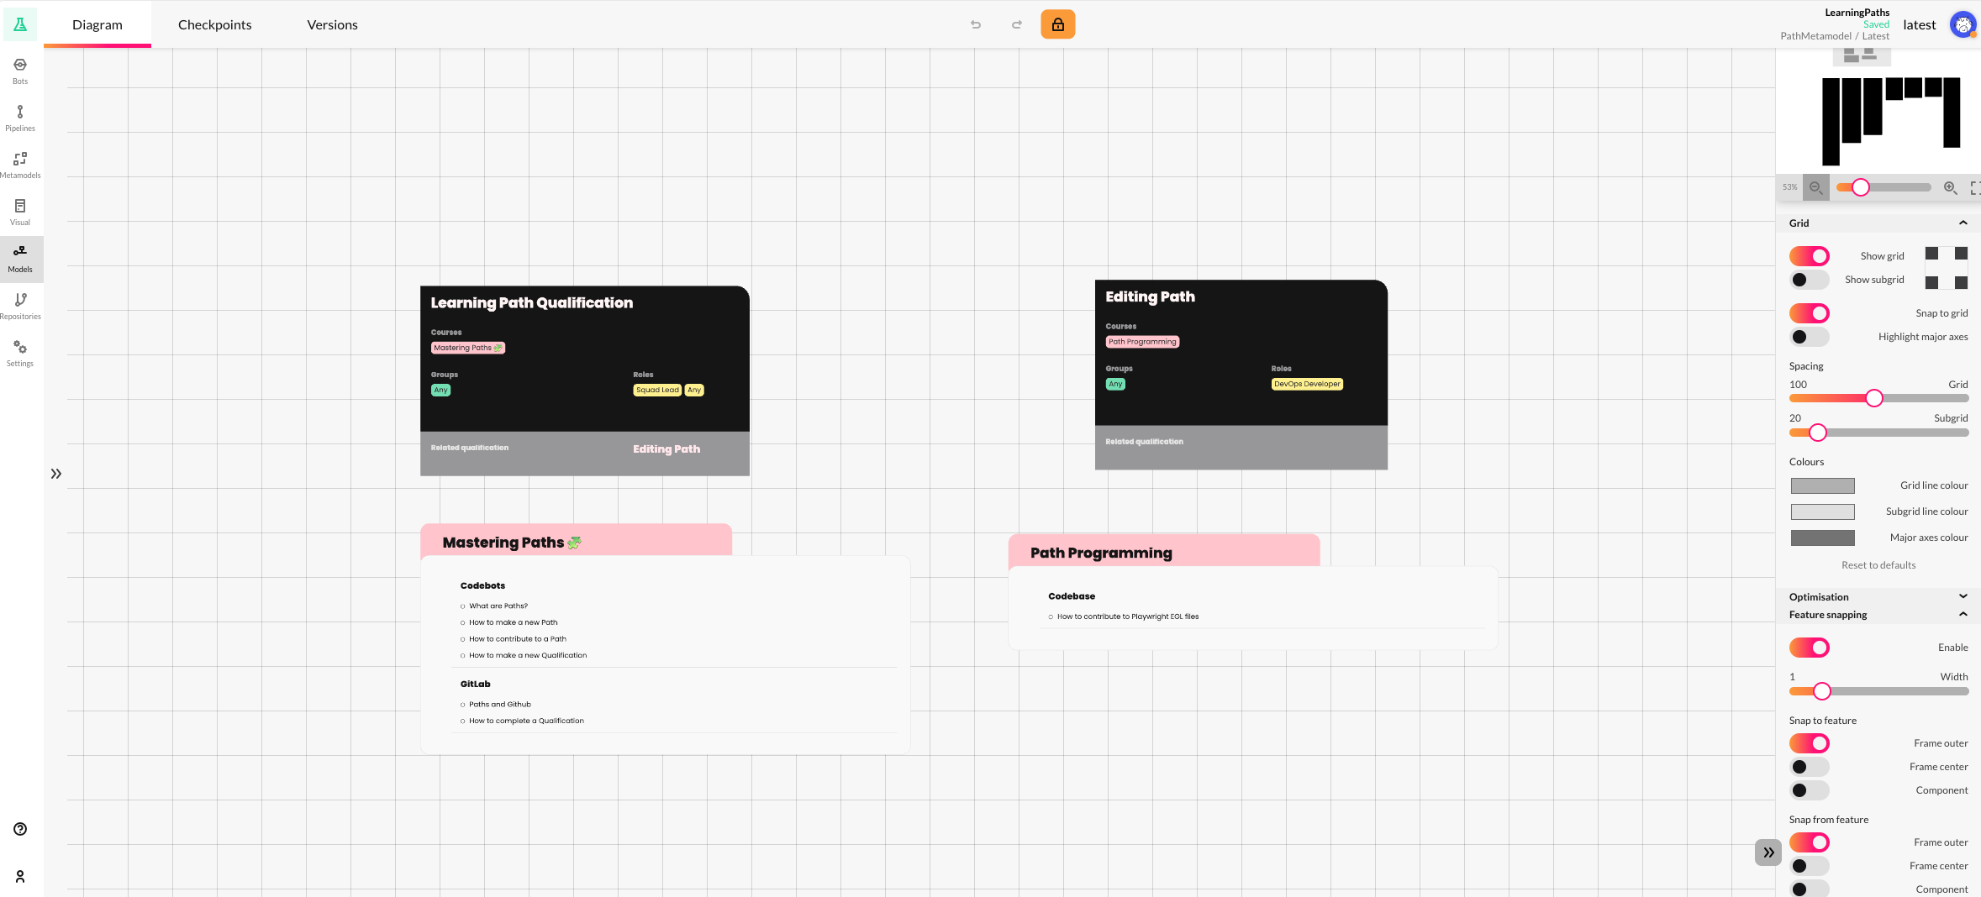Collapse the Feature snapping section
This screenshot has height=897, width=1981.
coord(1878,615)
